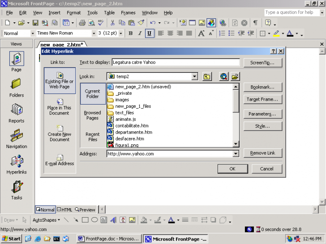Image resolution: width=326 pixels, height=244 pixels.
Task: Click the Text to display field
Action: pos(176,63)
